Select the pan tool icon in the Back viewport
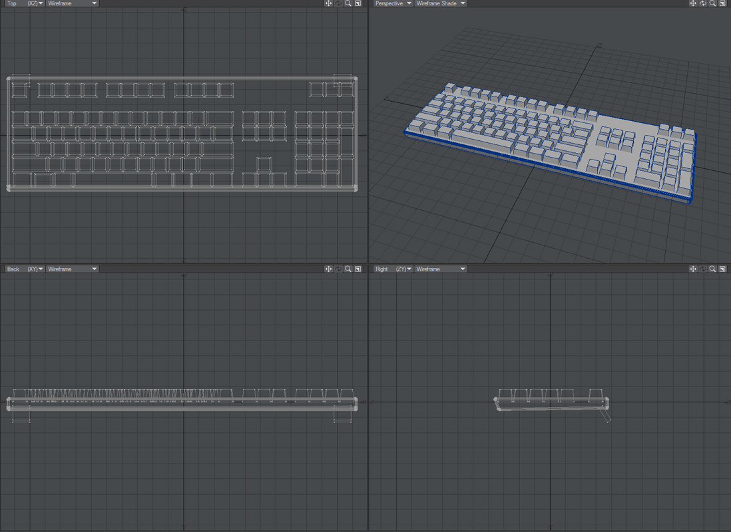This screenshot has height=532, width=731. coord(328,269)
